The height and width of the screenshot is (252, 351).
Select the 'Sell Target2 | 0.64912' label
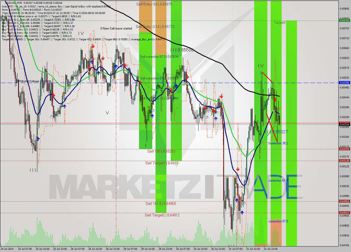click(x=162, y=215)
